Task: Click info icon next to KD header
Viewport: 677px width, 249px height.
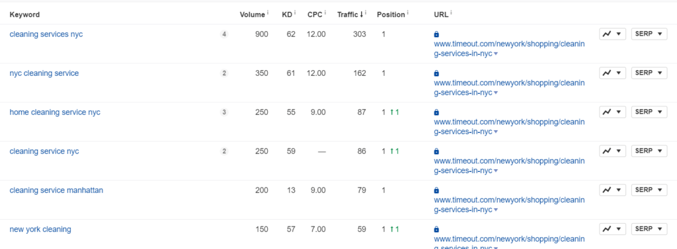Action: pyautogui.click(x=295, y=13)
